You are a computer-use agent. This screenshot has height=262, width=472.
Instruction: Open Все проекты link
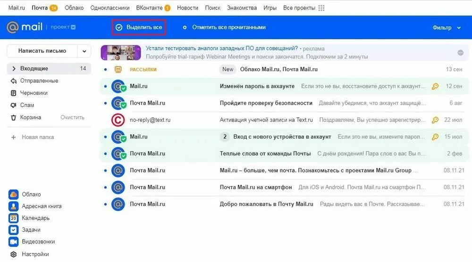pyautogui.click(x=299, y=8)
